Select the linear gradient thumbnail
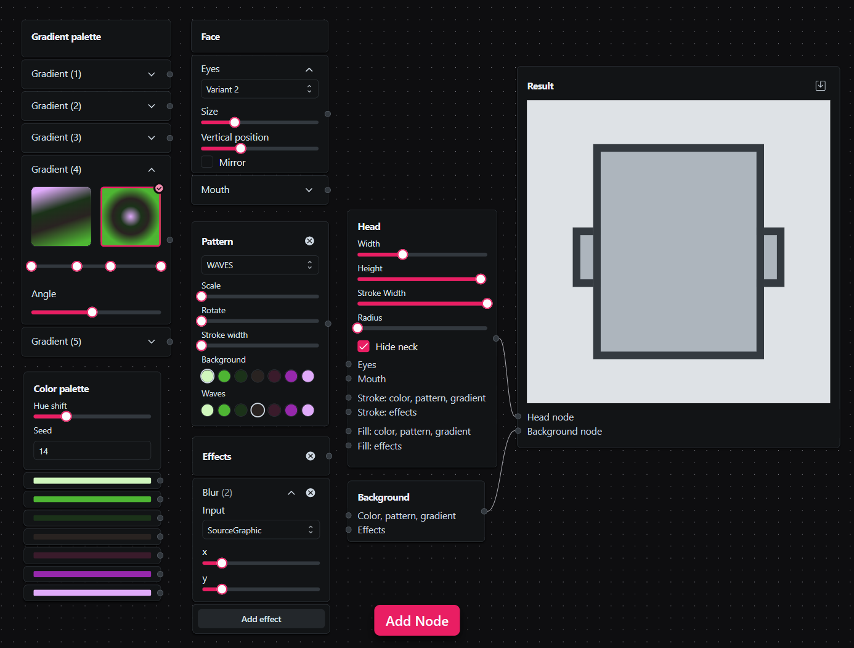 pos(61,216)
